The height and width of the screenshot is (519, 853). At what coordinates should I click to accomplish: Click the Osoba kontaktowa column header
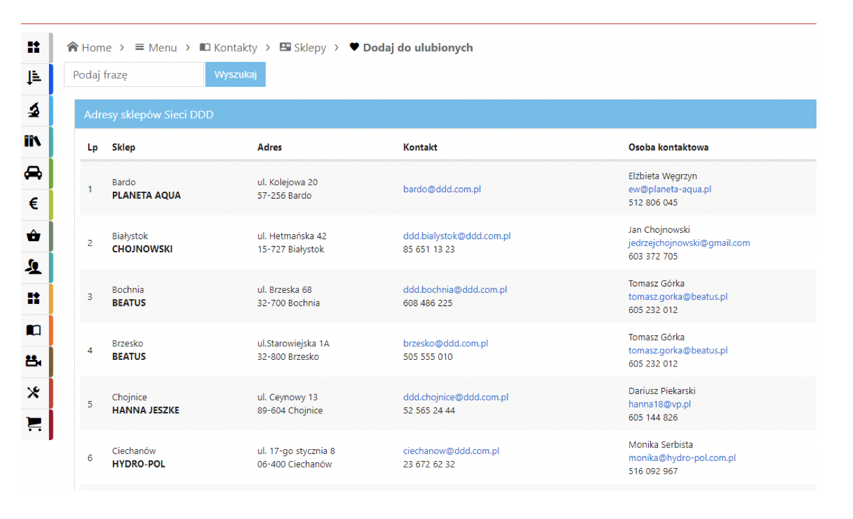coord(668,147)
